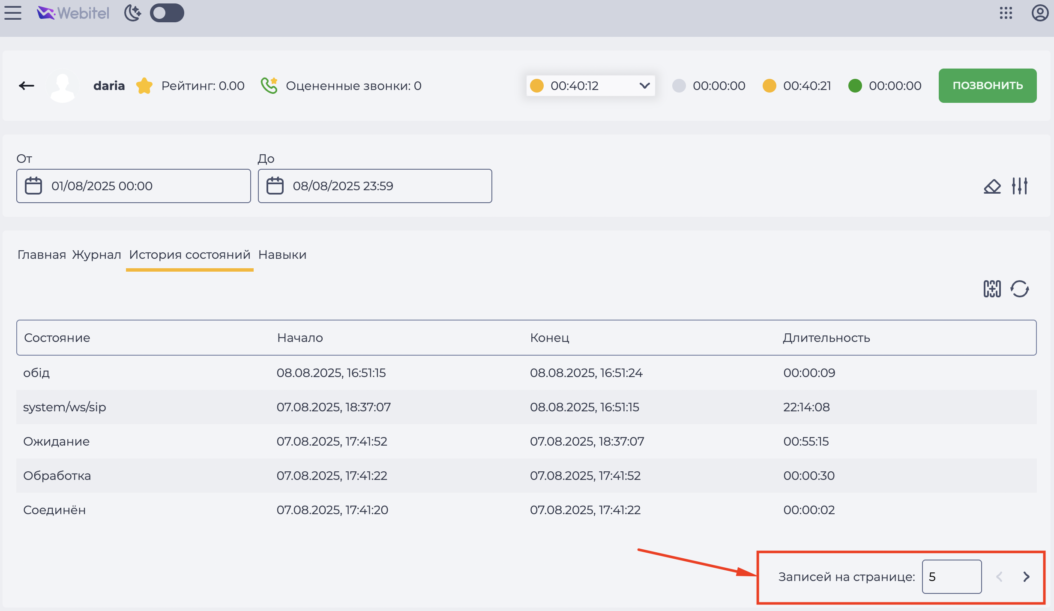Click the Рейтинг: 0.00 label
This screenshot has height=611, width=1054.
pos(203,86)
